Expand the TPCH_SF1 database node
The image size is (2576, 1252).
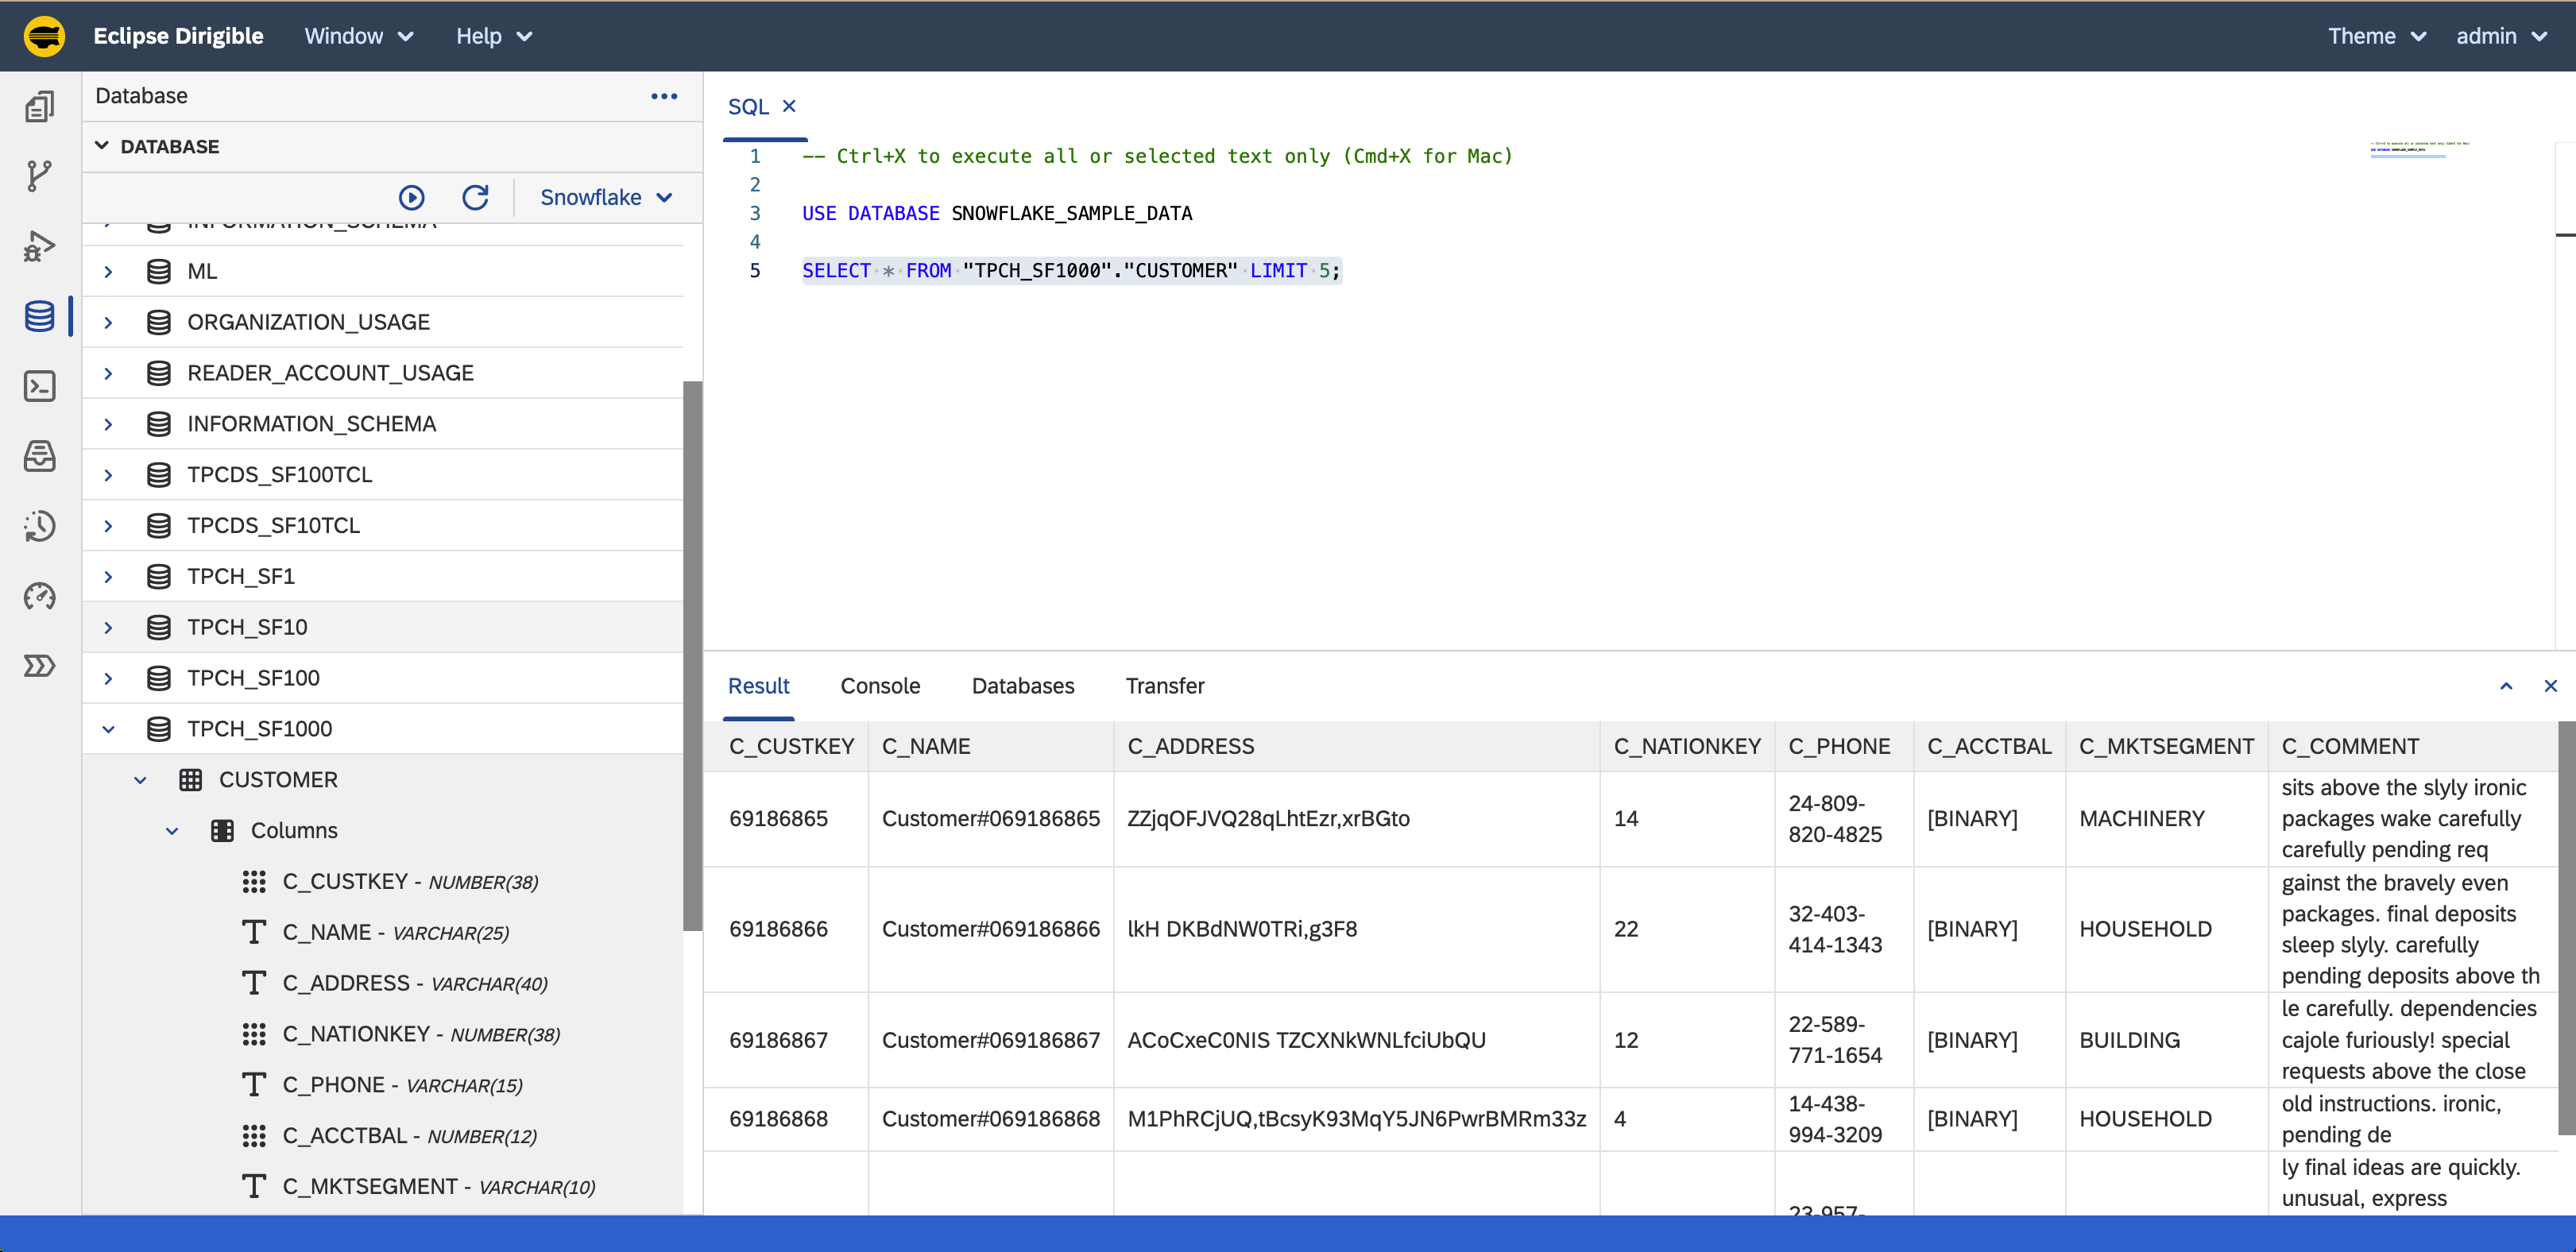point(106,575)
